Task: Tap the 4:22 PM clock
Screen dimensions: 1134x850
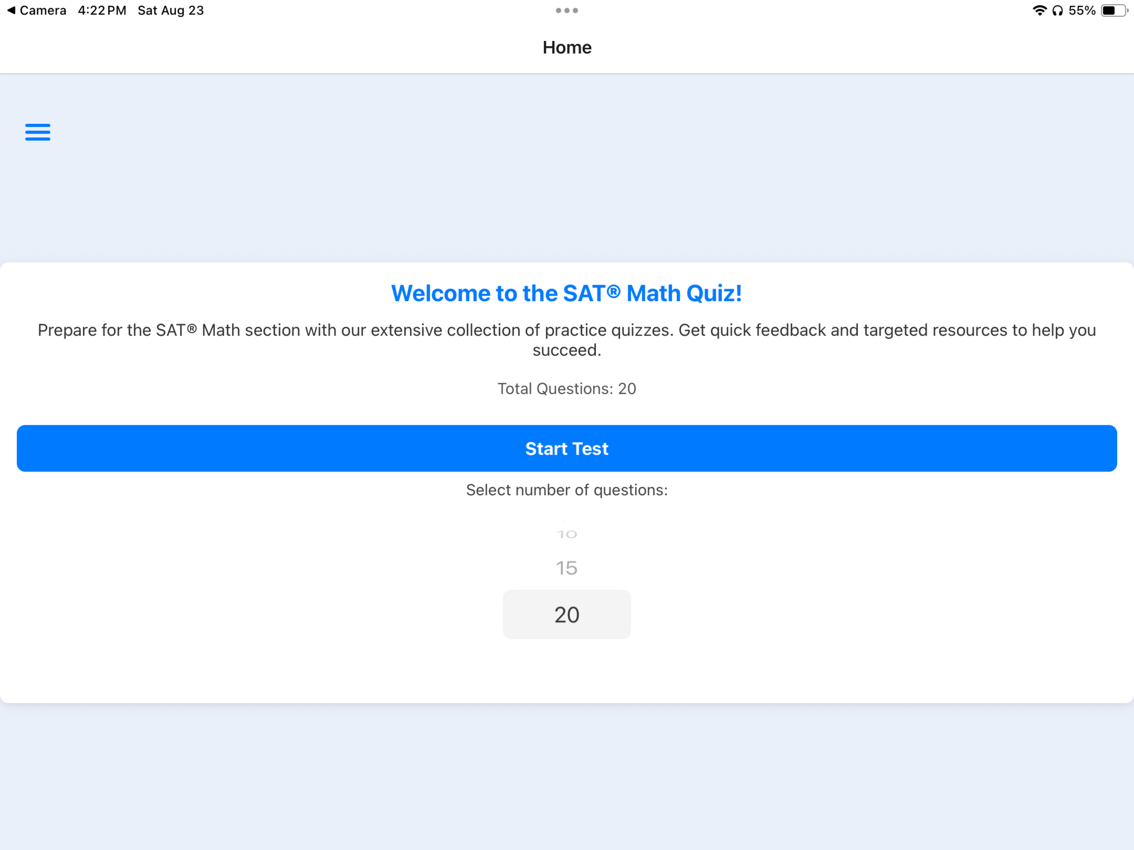Action: pos(102,11)
